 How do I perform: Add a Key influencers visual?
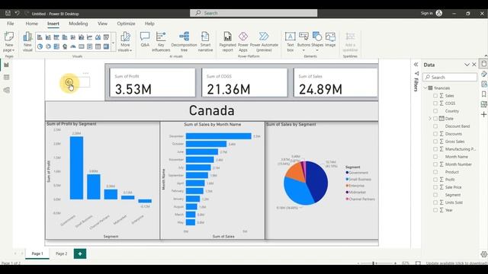click(161, 42)
